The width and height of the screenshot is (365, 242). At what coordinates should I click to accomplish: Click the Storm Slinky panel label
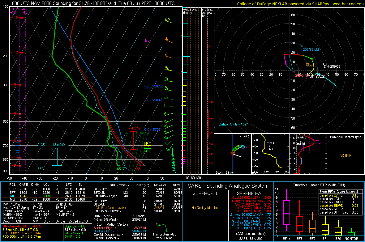pyautogui.click(x=224, y=172)
